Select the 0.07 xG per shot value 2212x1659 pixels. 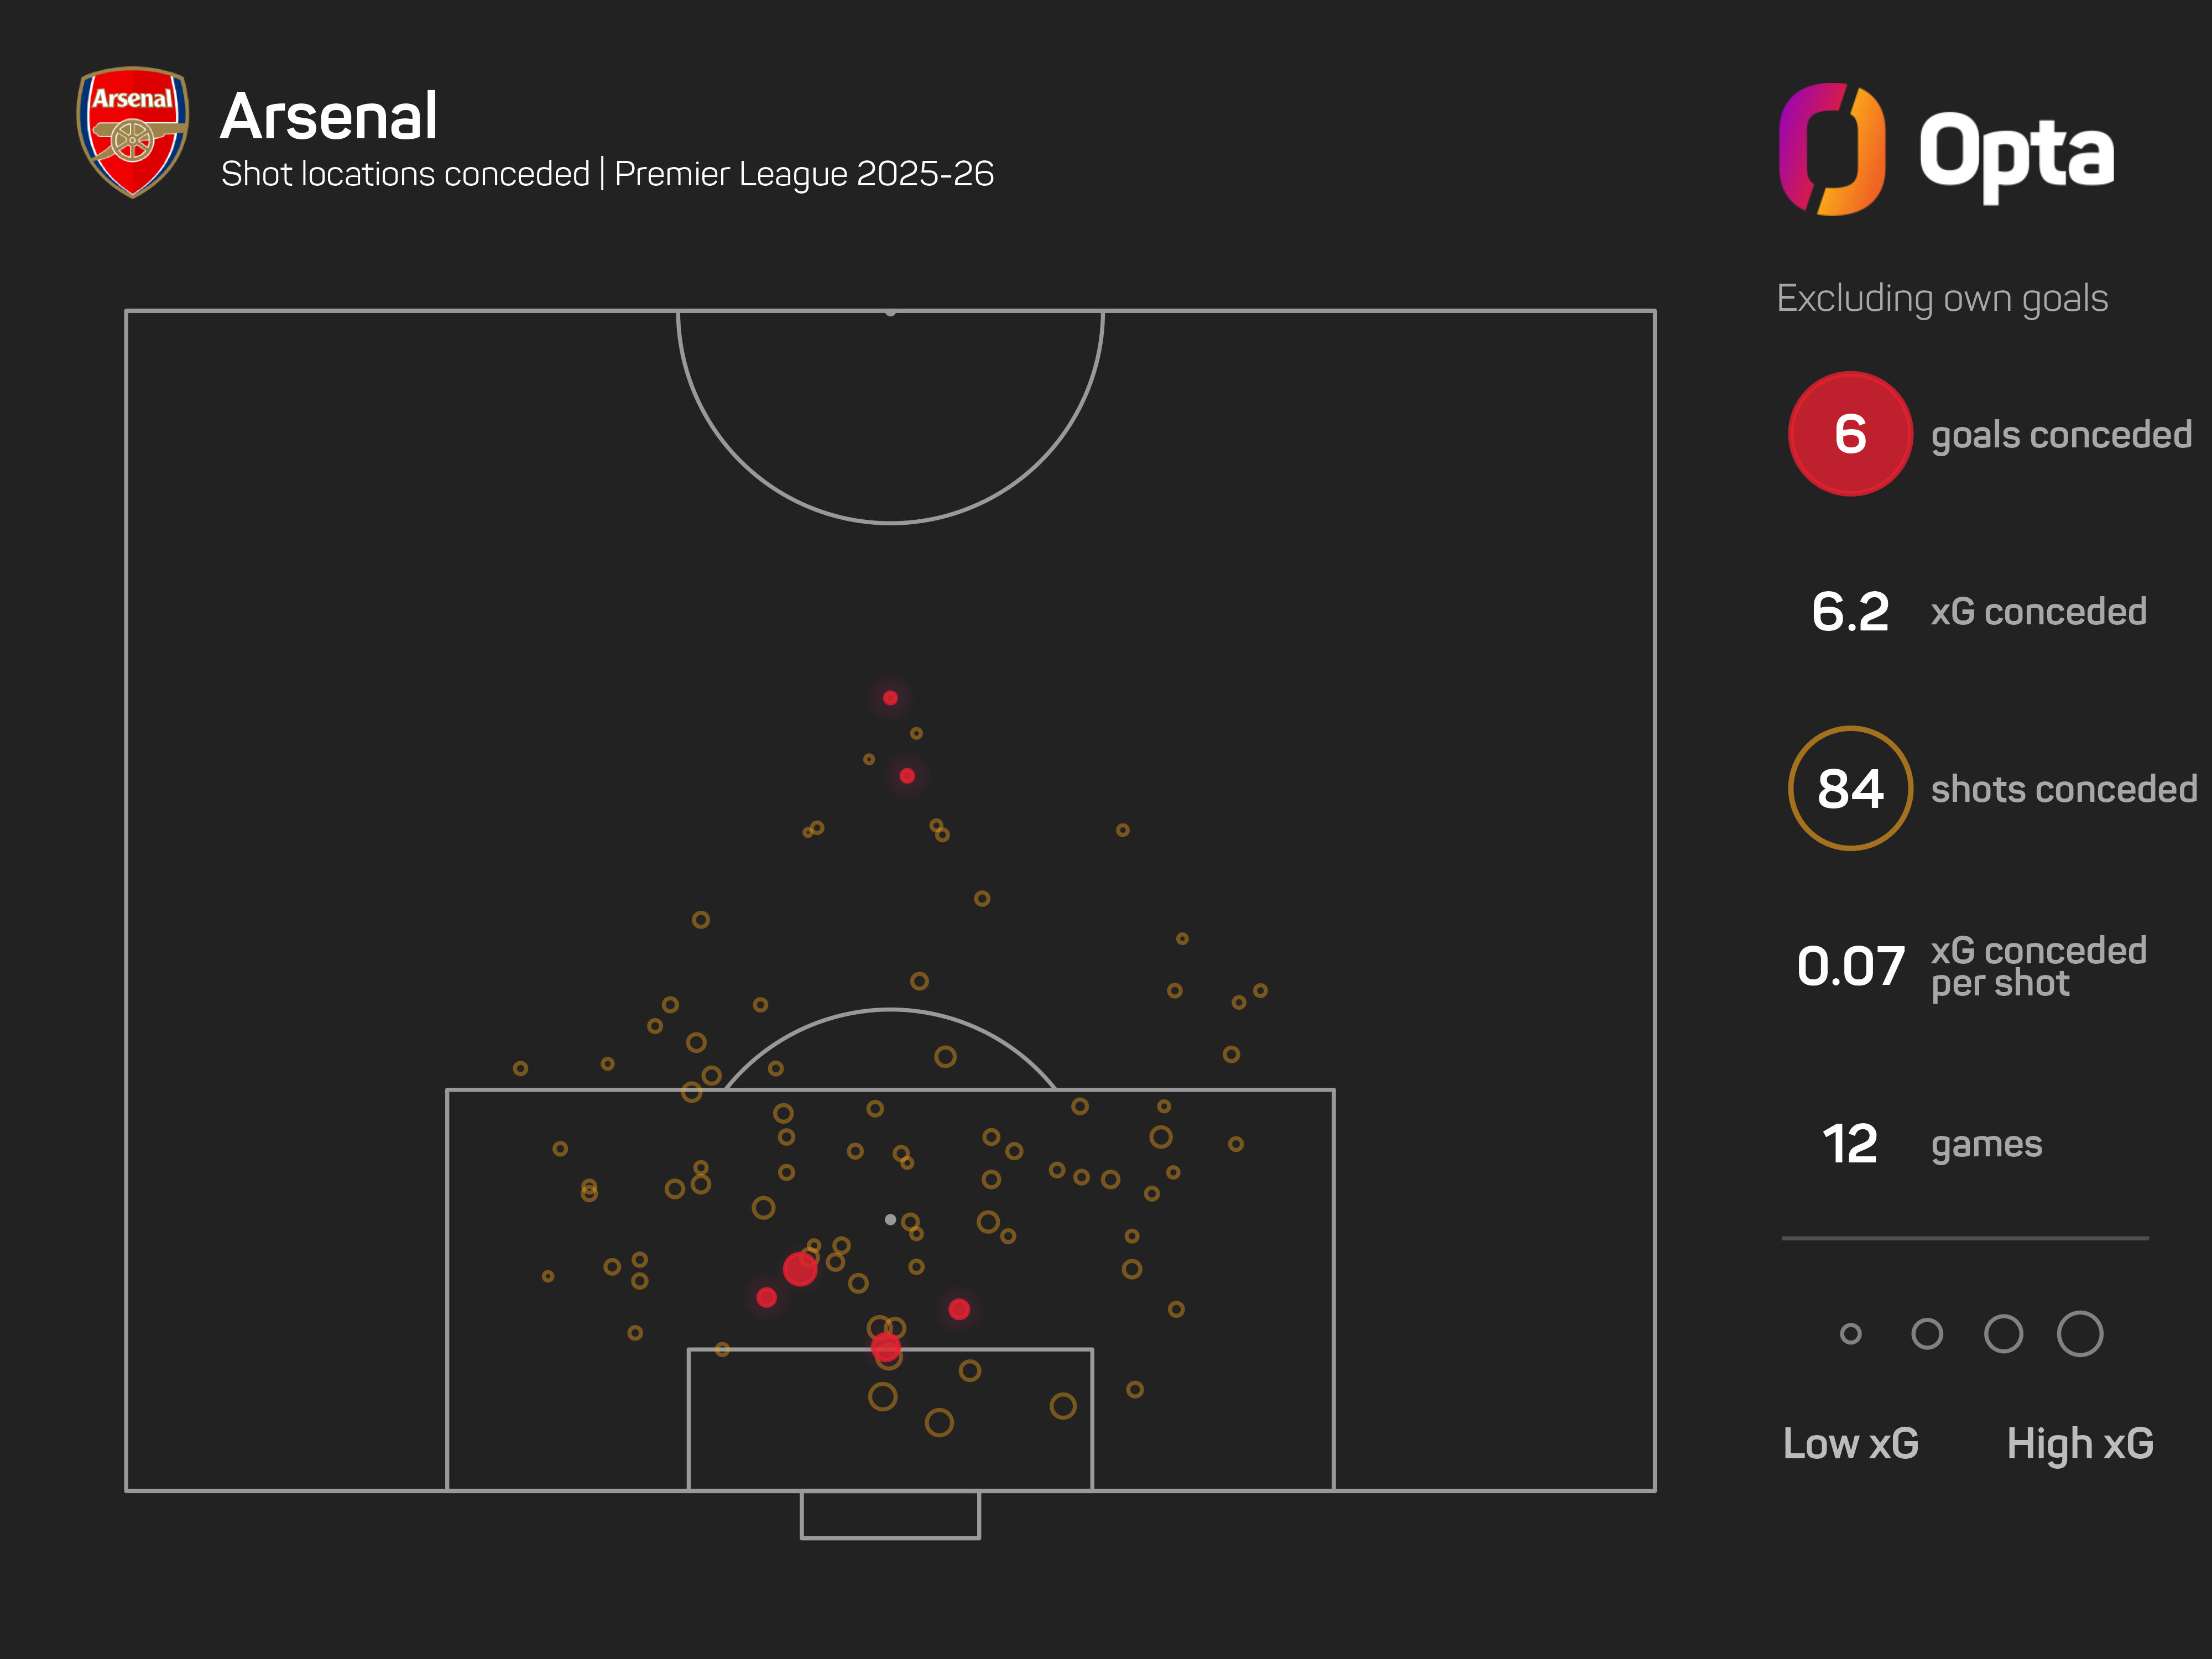pos(1849,966)
